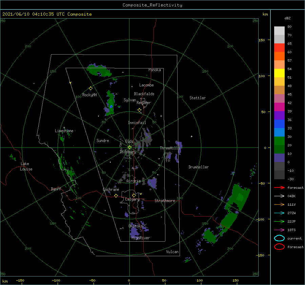The image size is (305, 285).
Task: Click the yellow diamond marker below RedDeer
Action: pyautogui.click(x=139, y=110)
